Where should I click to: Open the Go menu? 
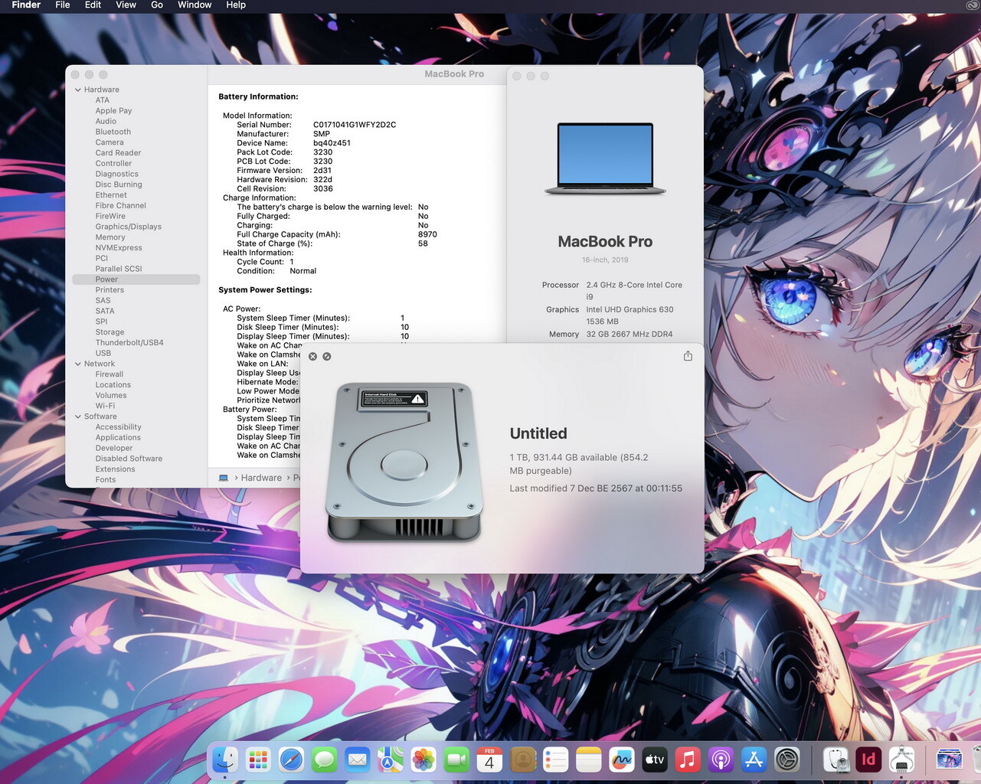coord(157,5)
